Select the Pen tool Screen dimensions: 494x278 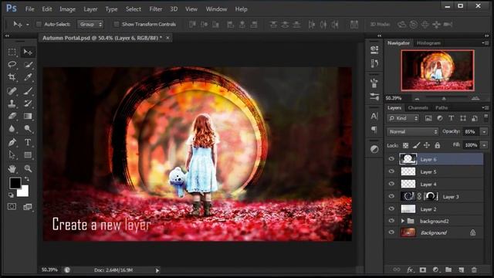12,142
